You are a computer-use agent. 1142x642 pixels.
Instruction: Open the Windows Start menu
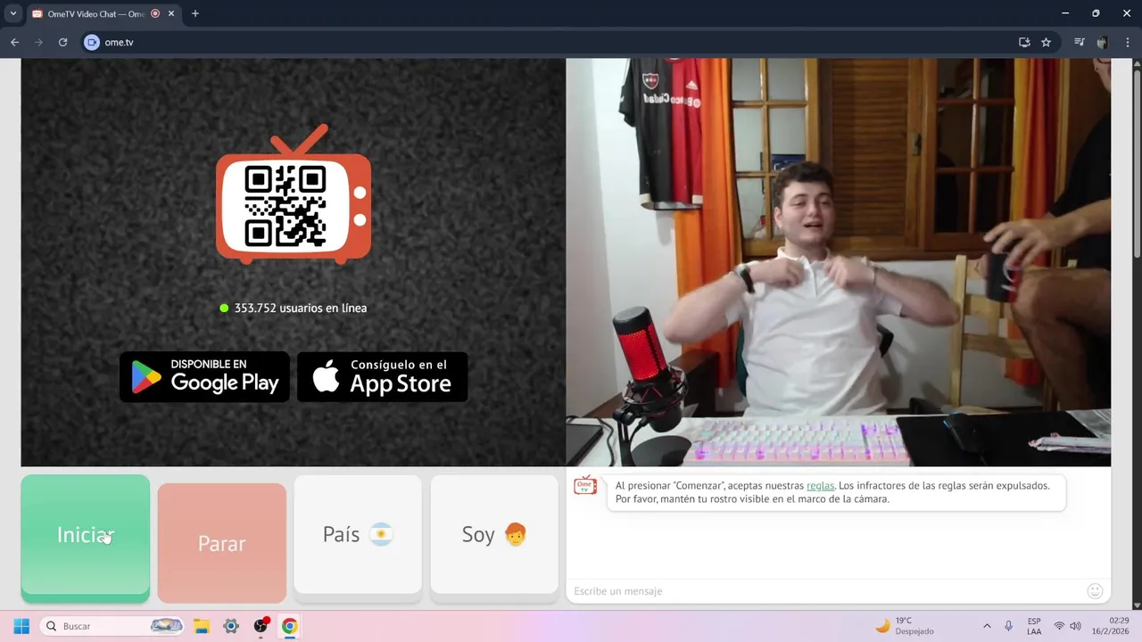point(21,626)
